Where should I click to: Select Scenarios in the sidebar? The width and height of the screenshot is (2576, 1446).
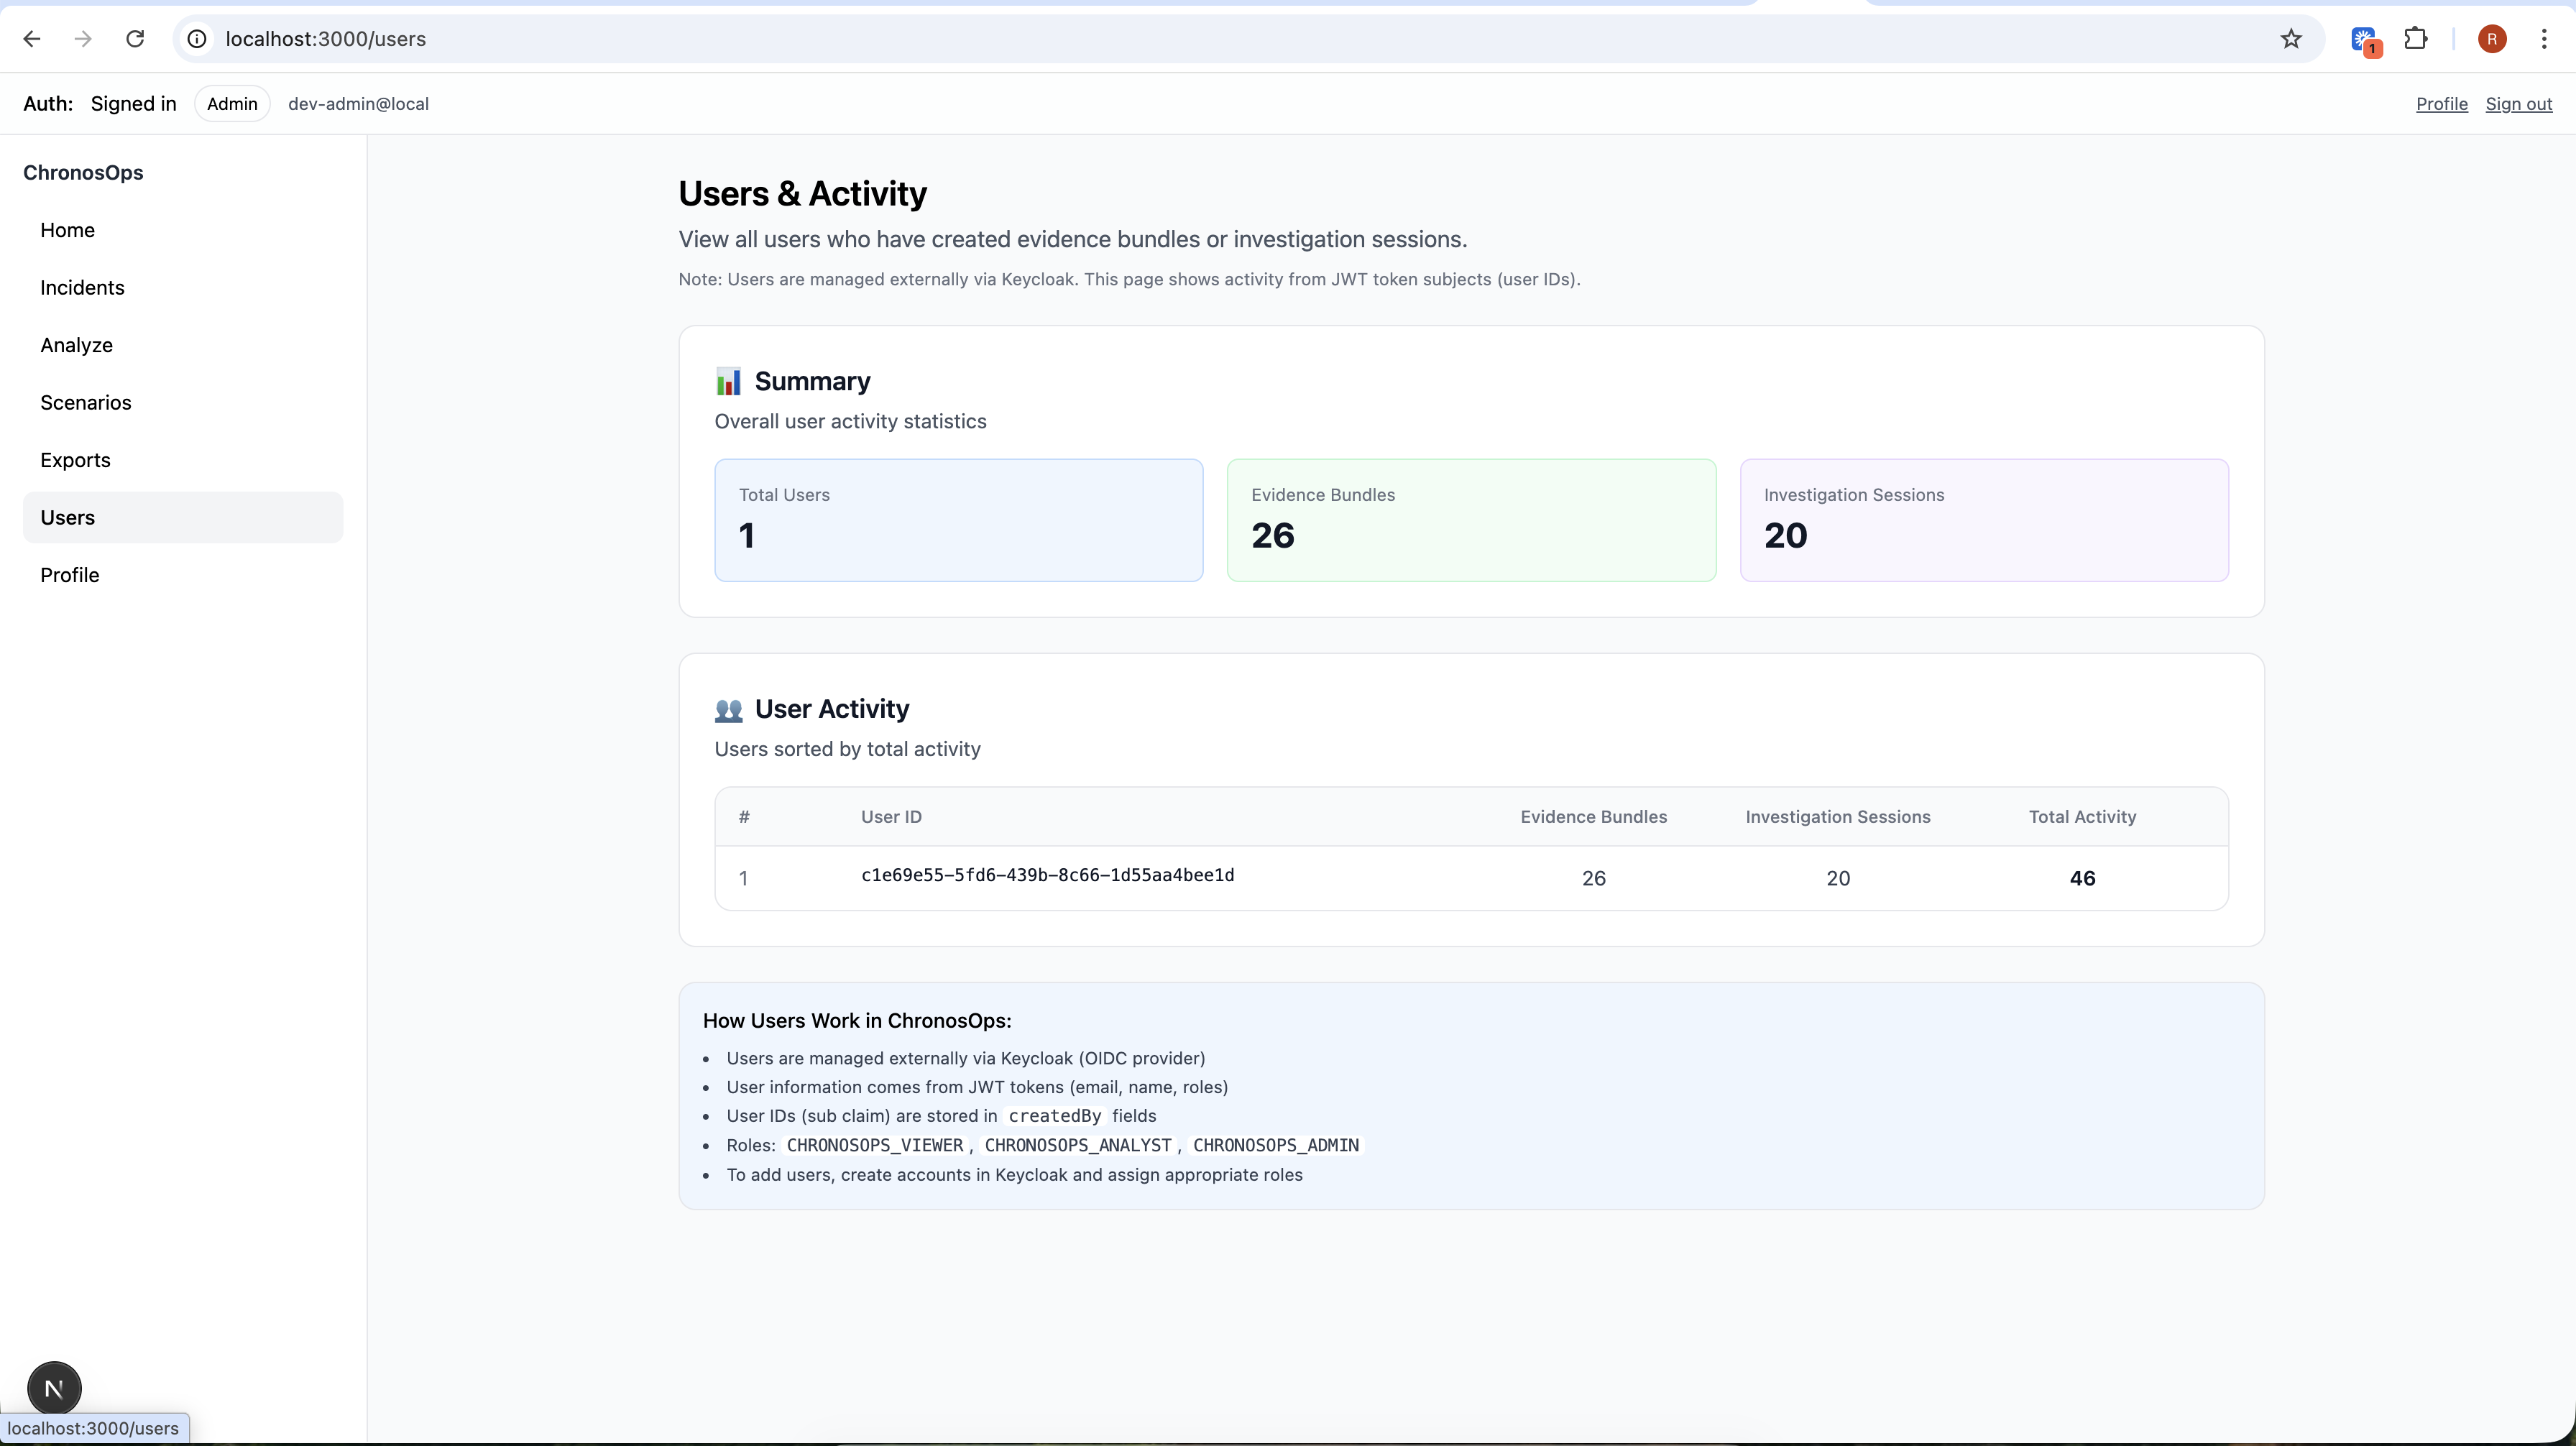click(x=85, y=403)
